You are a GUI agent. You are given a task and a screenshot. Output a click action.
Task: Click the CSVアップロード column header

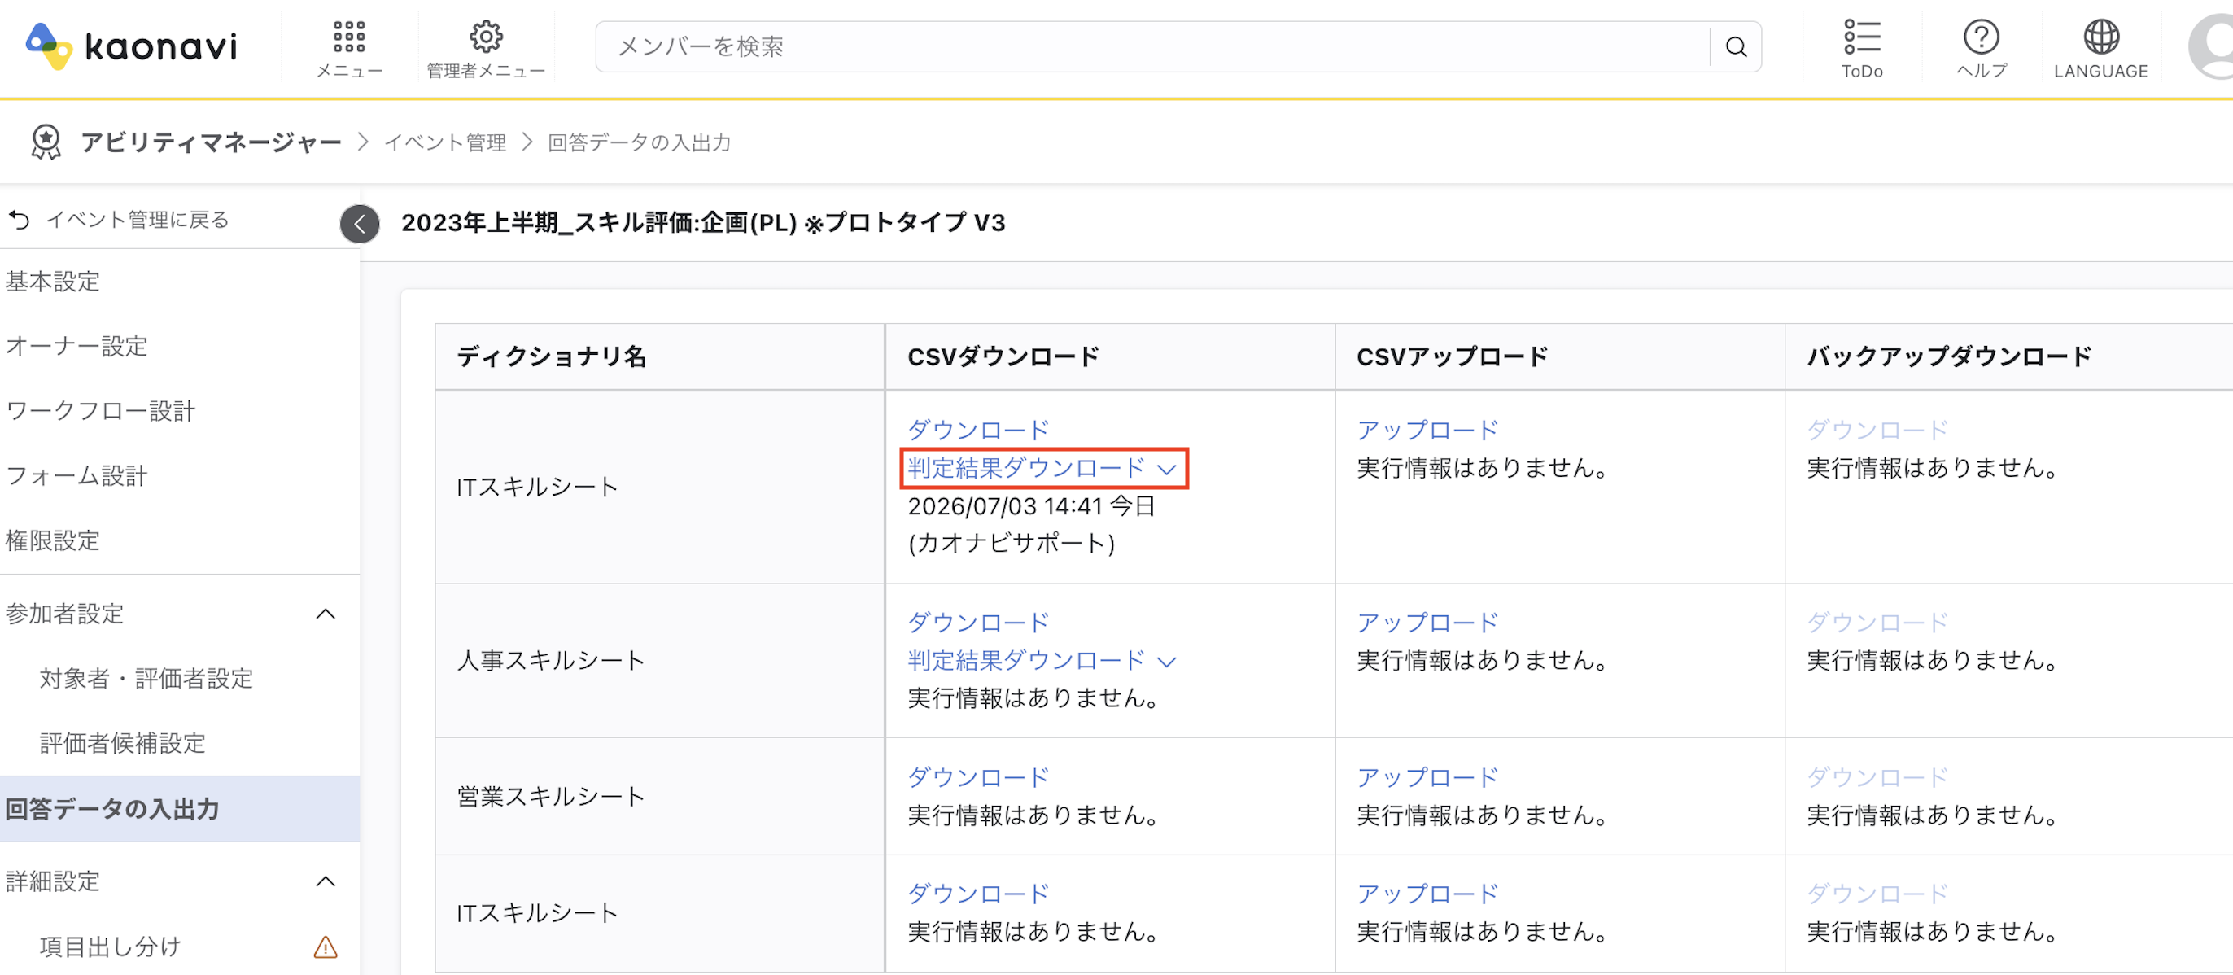click(x=1560, y=357)
